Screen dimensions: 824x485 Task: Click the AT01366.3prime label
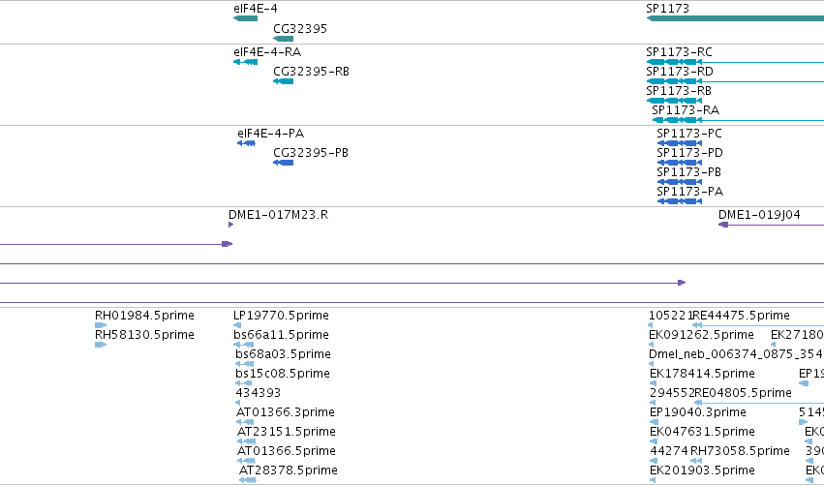click(286, 412)
